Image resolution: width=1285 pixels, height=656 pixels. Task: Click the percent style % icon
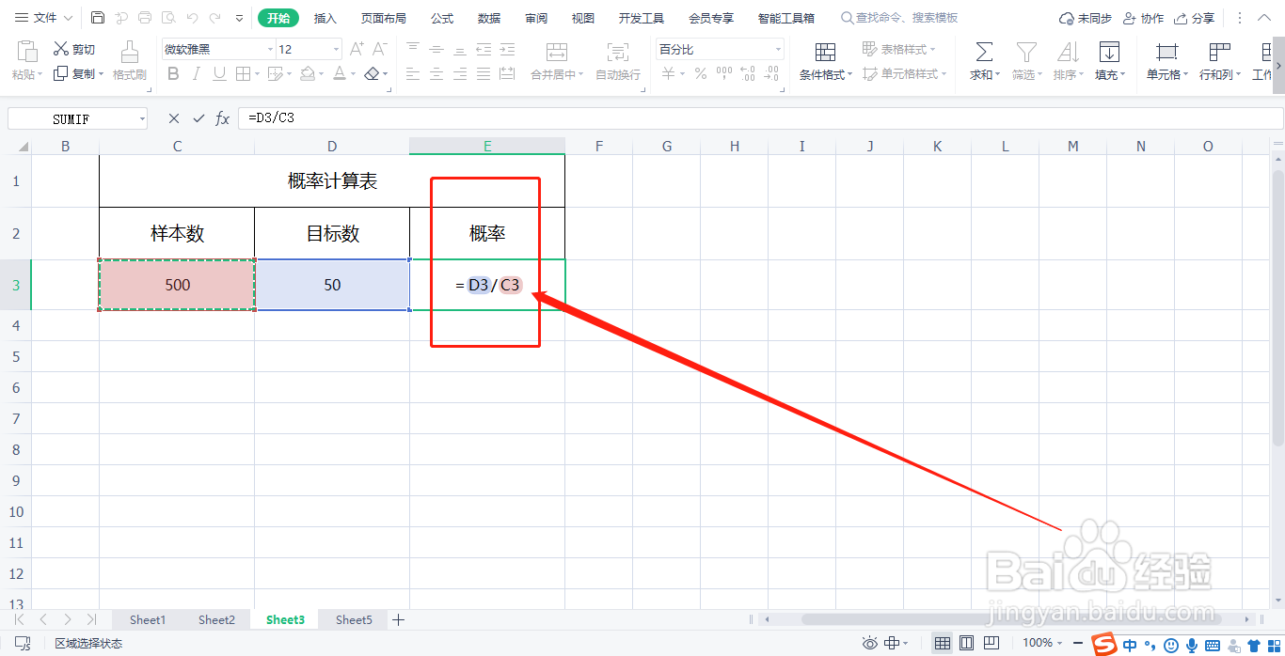(x=700, y=73)
